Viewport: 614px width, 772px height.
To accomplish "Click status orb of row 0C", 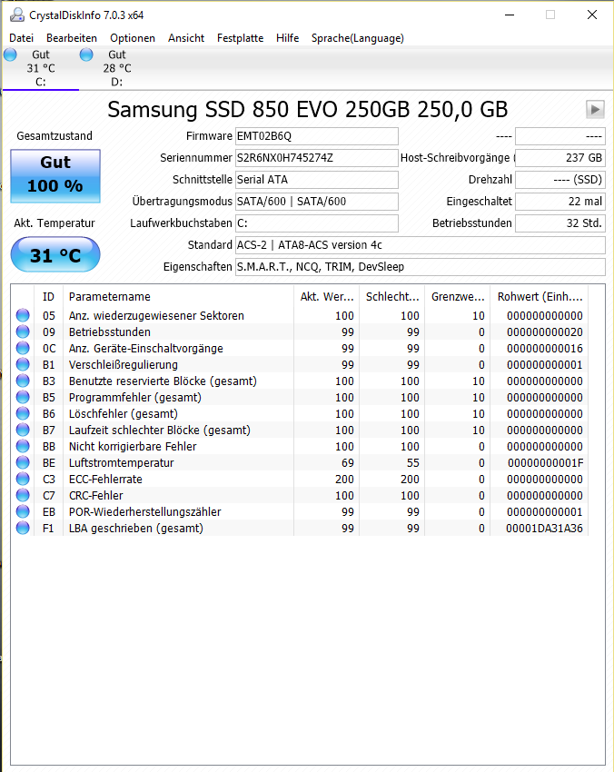I will 23,348.
